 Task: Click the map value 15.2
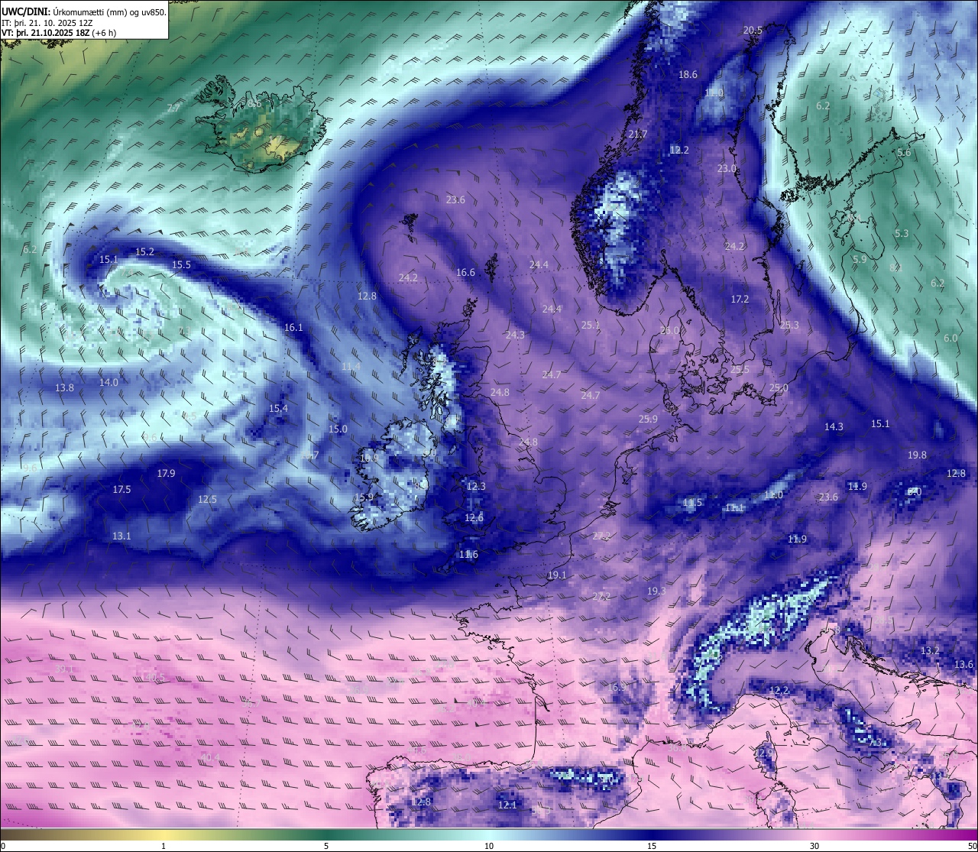point(144,252)
